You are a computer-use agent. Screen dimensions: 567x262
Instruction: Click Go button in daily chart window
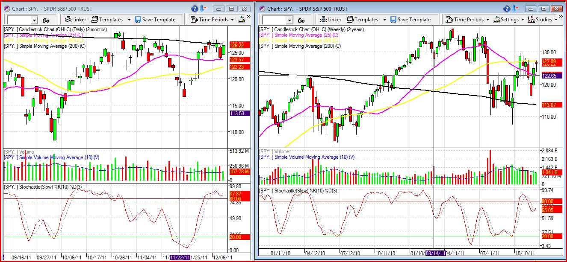point(46,20)
